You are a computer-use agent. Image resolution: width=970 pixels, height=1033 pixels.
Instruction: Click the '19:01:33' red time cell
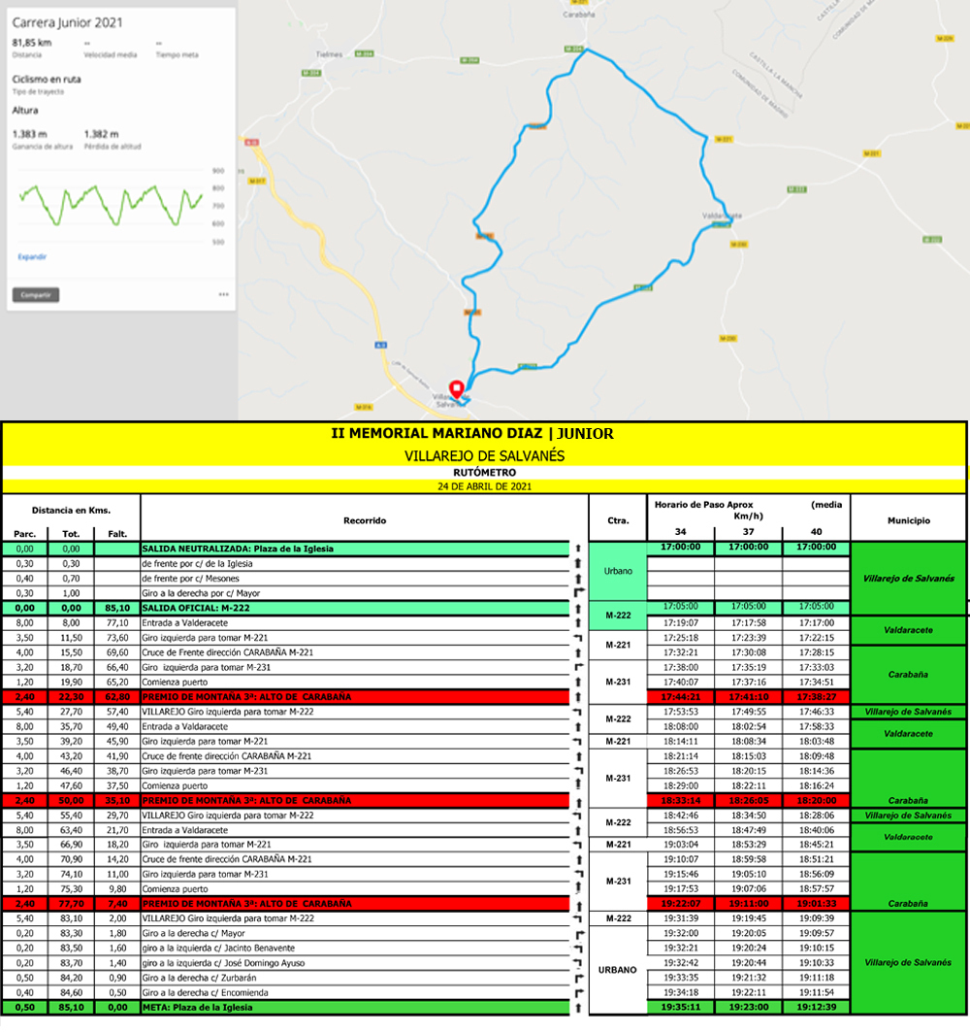coord(816,904)
